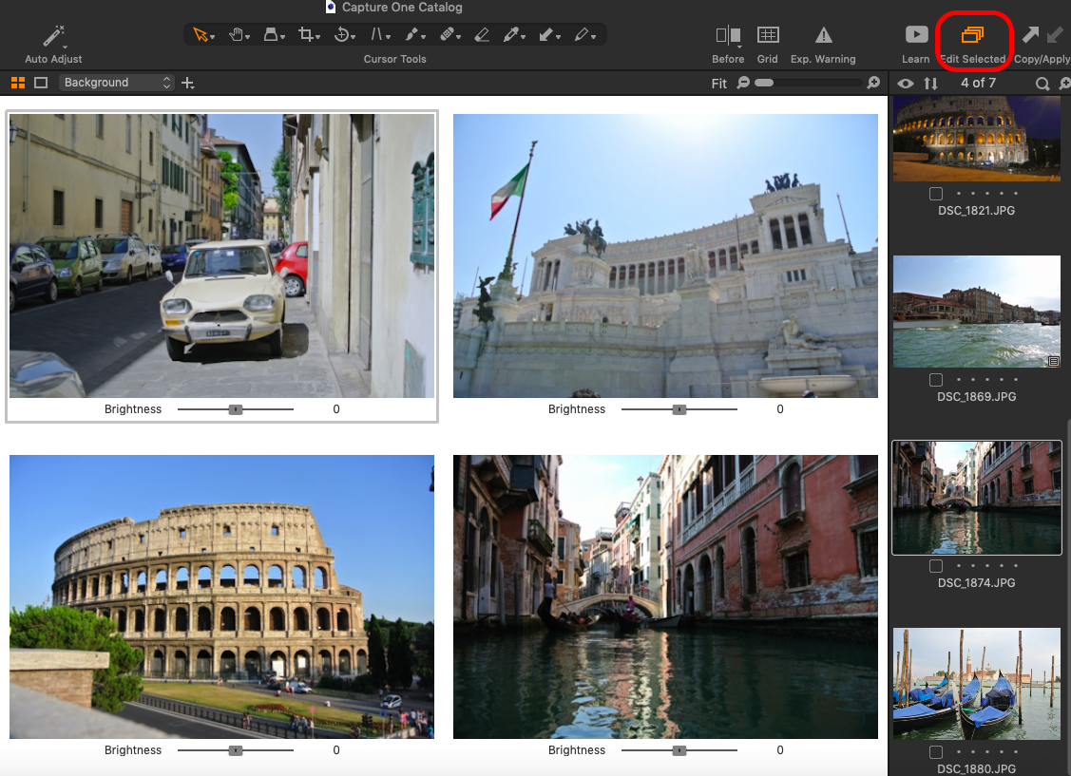
Task: Select the Loupe tool
Action: point(271,34)
